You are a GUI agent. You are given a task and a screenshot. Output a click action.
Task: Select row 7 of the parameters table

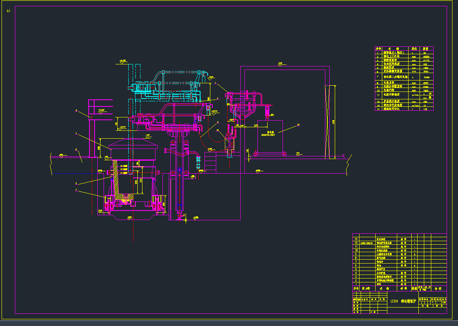coord(404,77)
